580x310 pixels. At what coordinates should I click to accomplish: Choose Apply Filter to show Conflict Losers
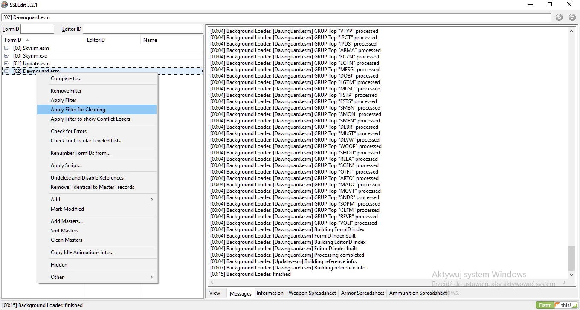click(97, 119)
